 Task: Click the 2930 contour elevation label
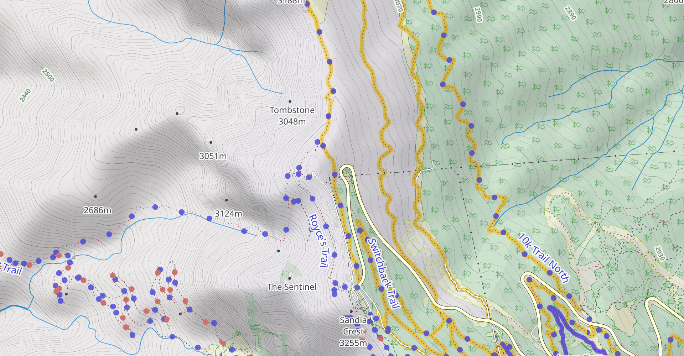click(x=660, y=253)
